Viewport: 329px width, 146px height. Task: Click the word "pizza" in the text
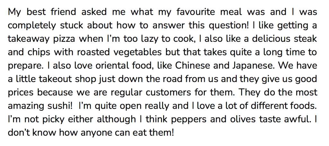click(x=64, y=39)
